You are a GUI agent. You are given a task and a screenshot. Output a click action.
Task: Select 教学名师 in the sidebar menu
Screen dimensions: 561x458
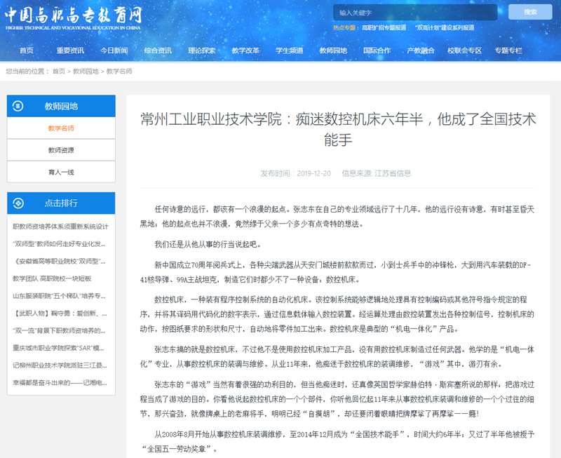pyautogui.click(x=61, y=128)
